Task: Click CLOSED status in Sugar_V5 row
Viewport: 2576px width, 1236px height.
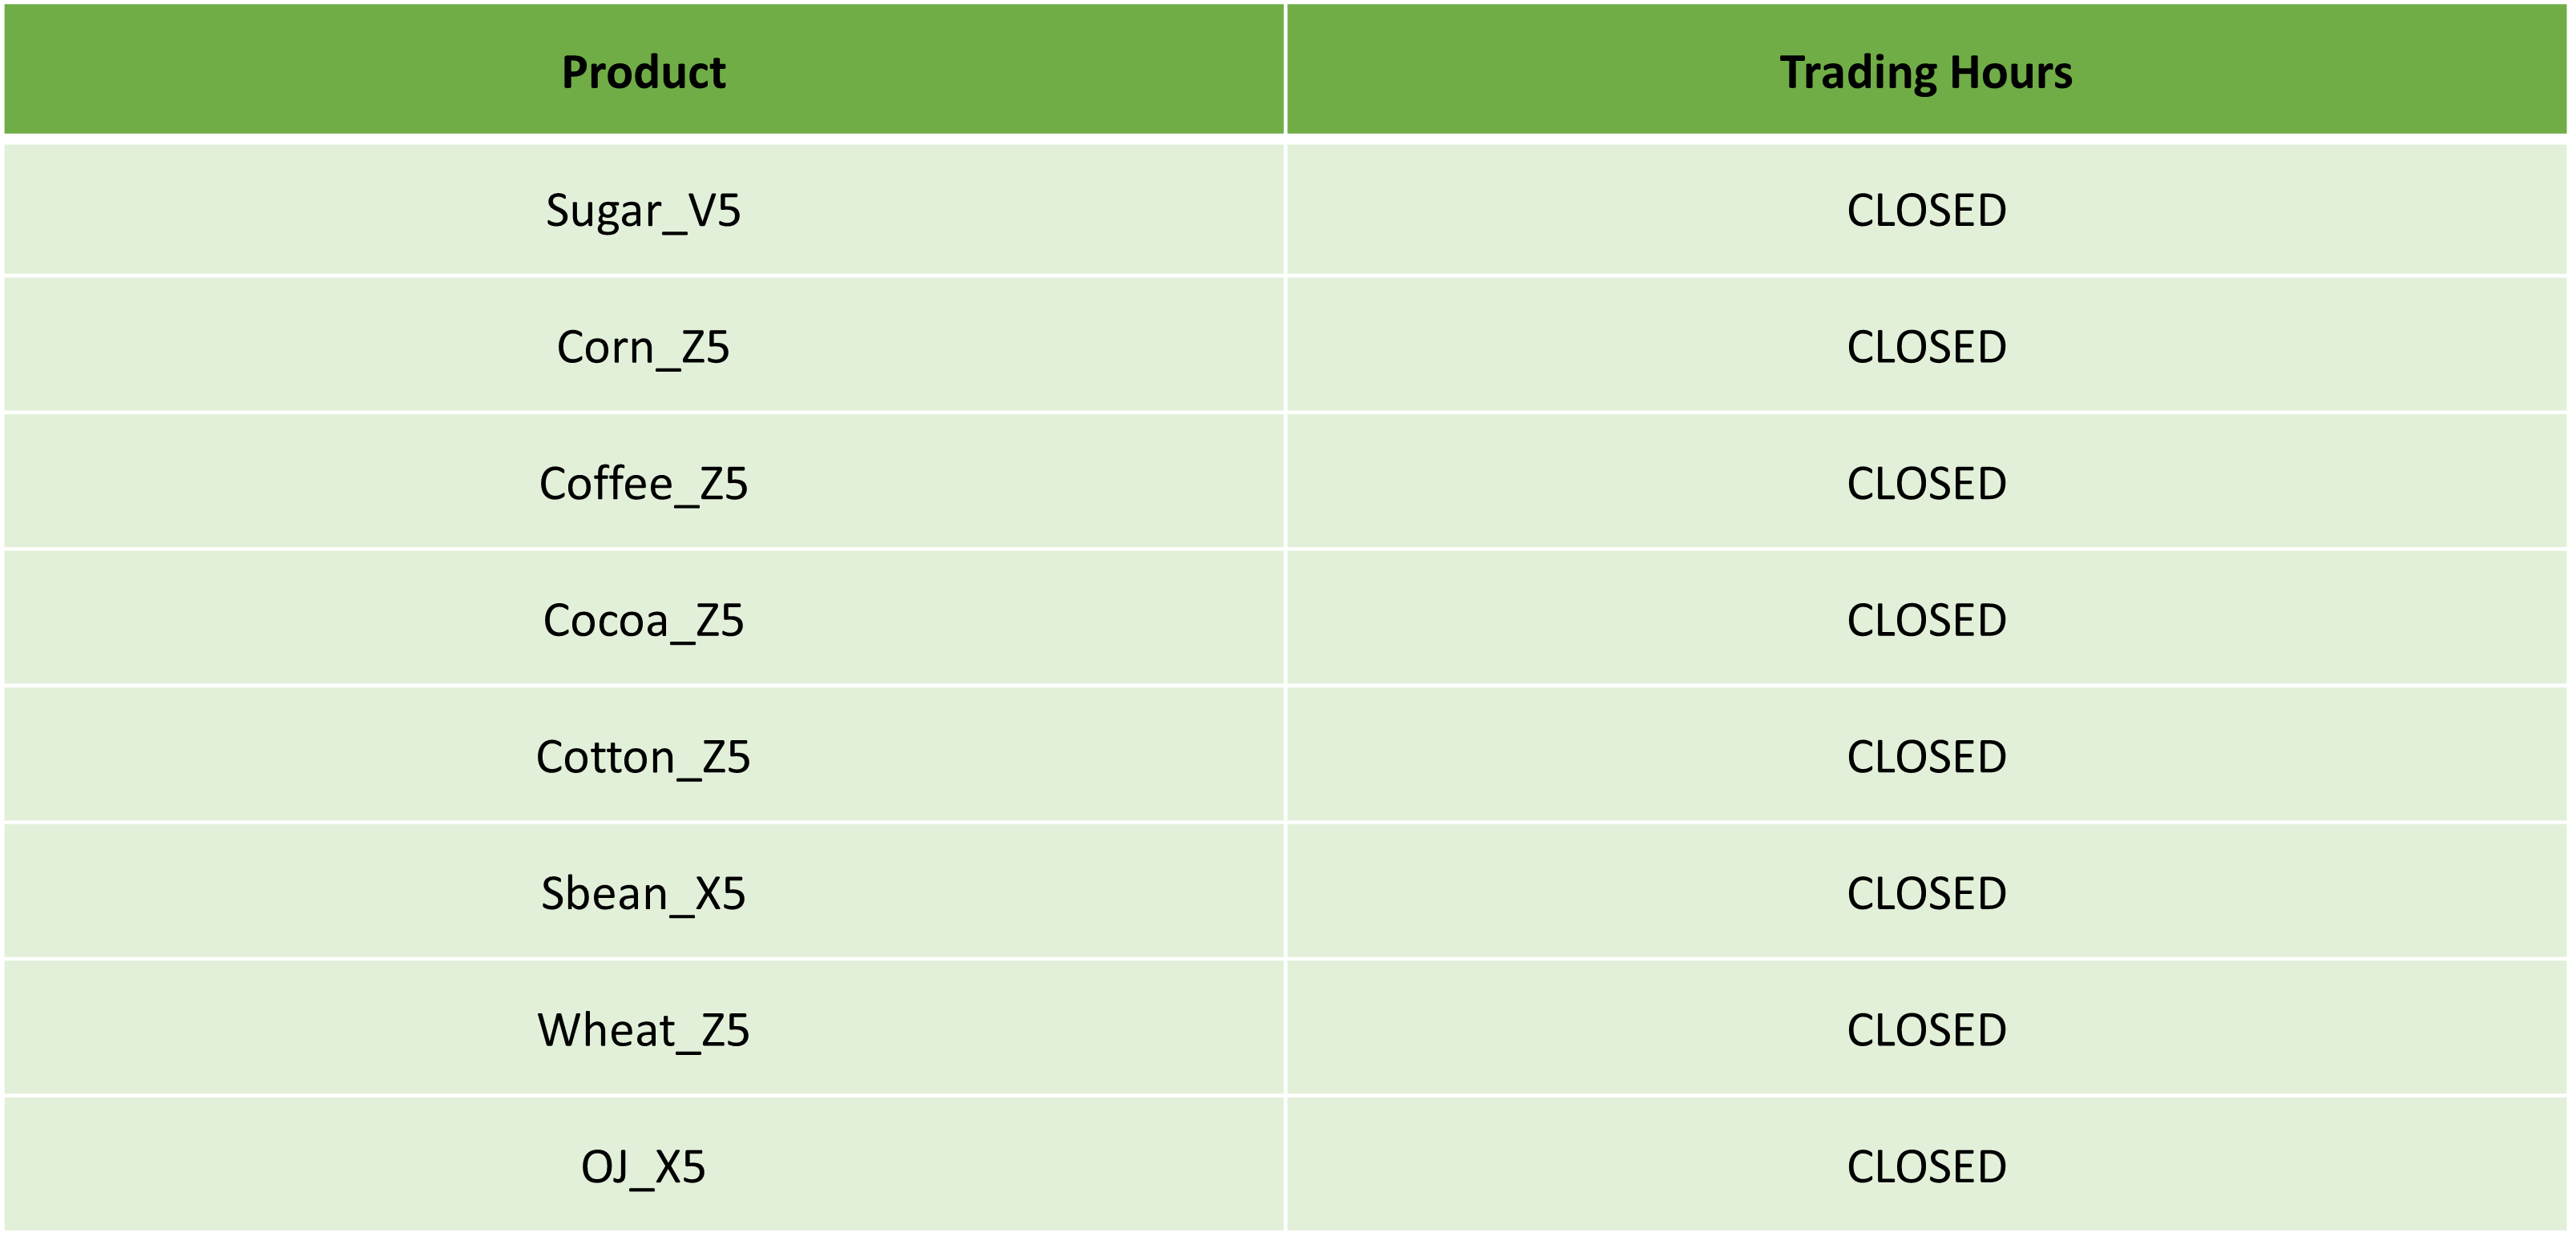Action: click(1926, 211)
